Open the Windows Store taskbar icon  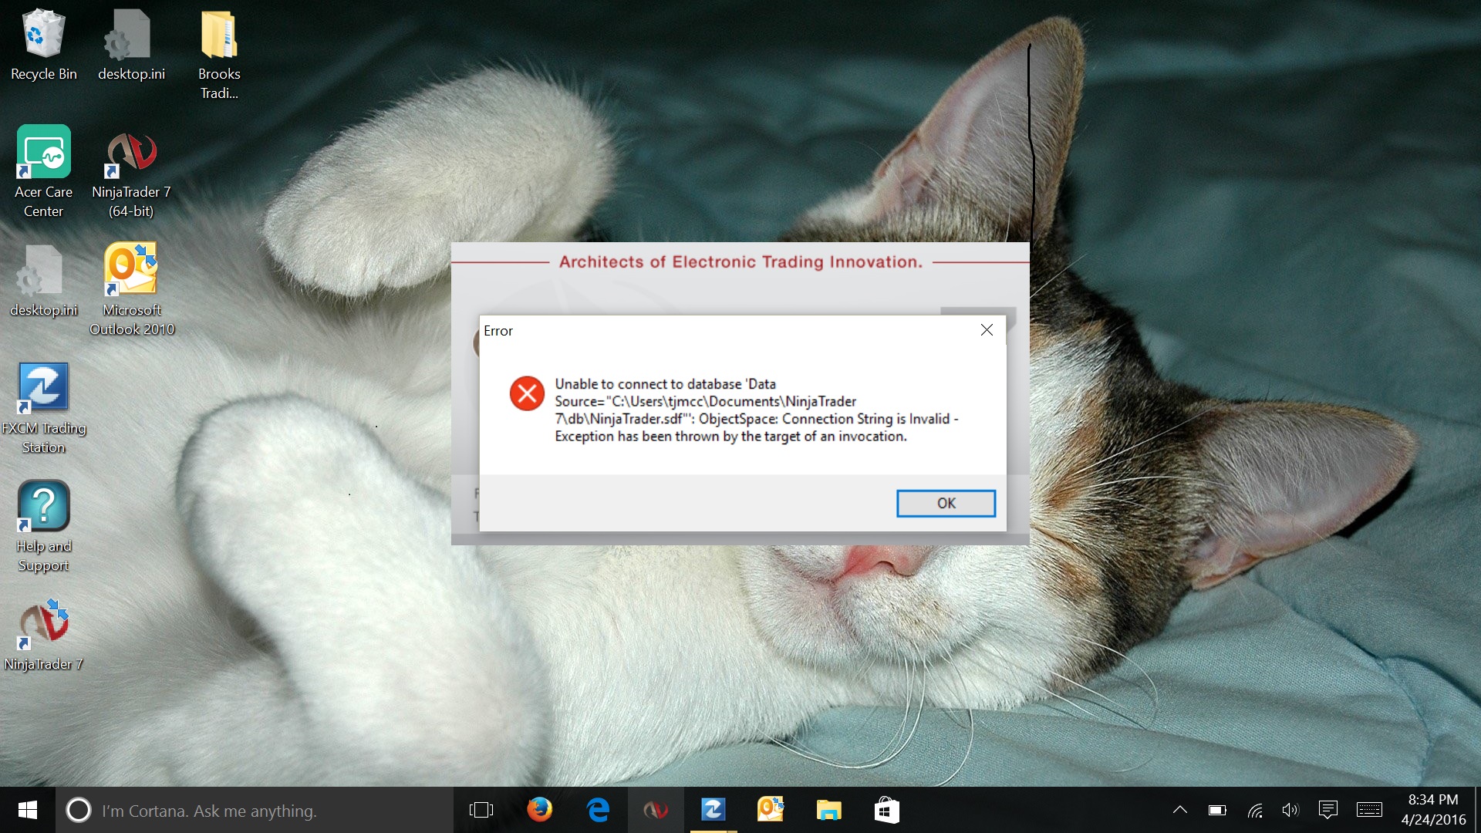tap(886, 810)
